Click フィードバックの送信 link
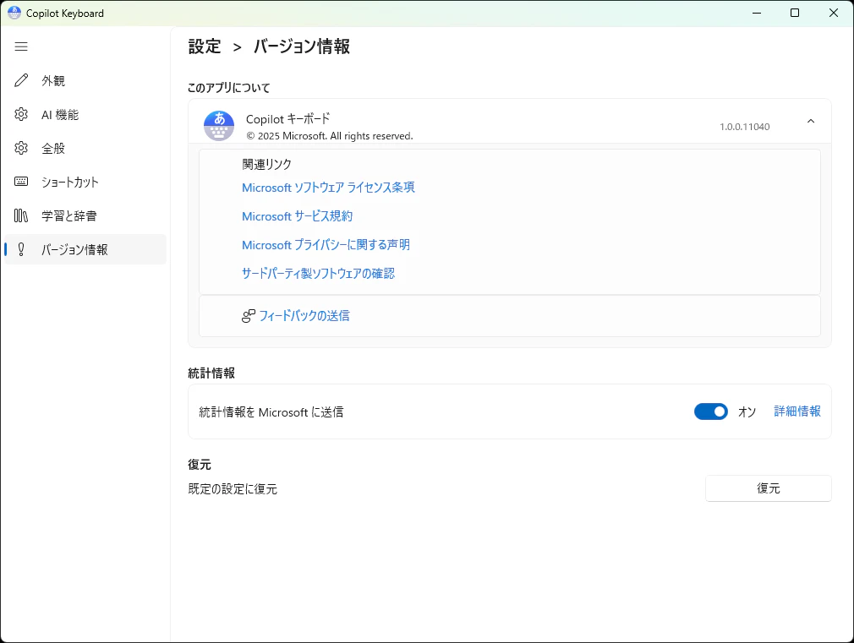854x643 pixels. pos(304,316)
